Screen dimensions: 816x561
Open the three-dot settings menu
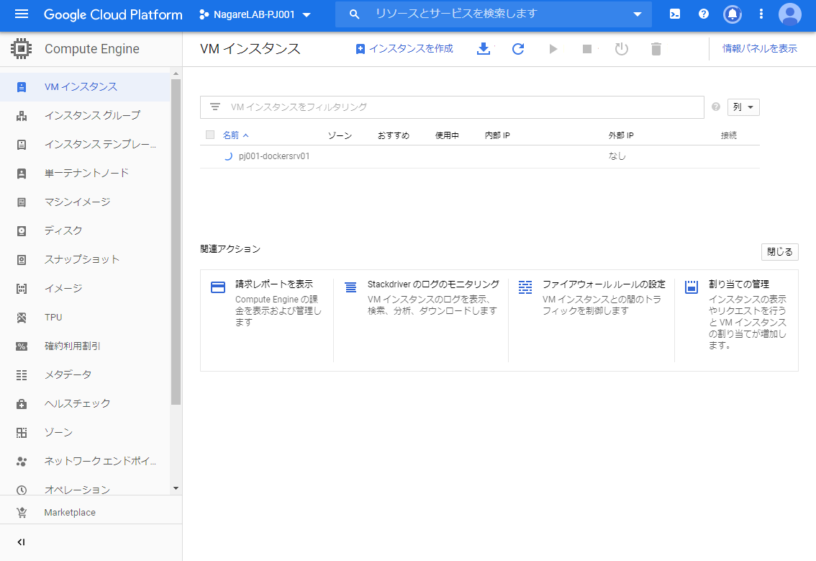(761, 14)
